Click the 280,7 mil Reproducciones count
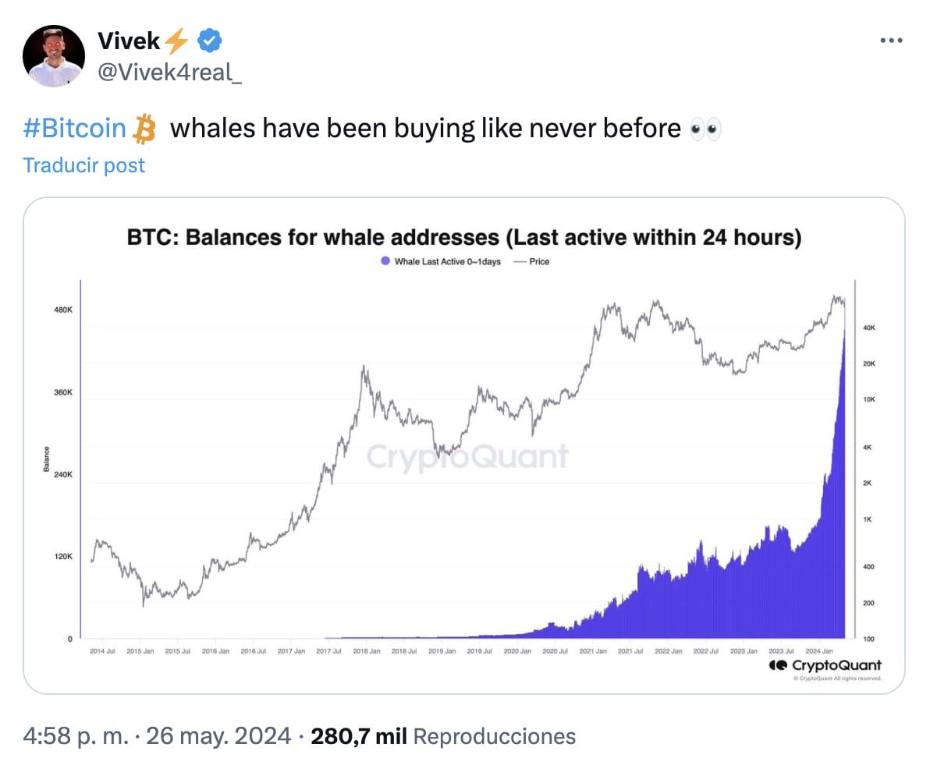The height and width of the screenshot is (758, 930). tap(442, 735)
